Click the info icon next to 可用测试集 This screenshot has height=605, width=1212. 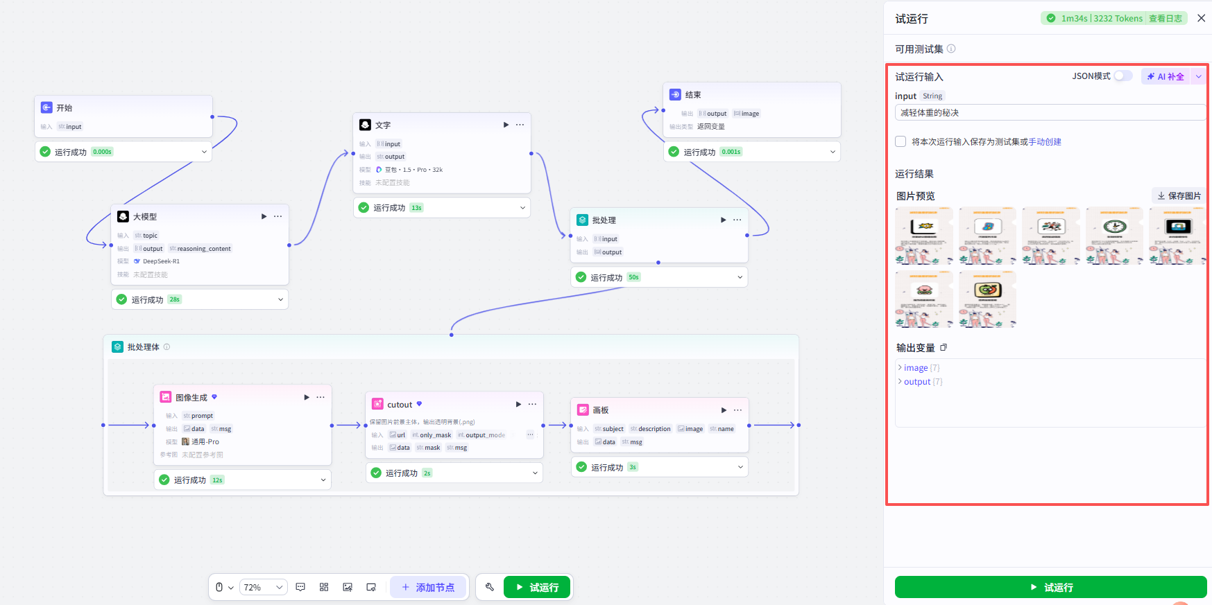coord(951,49)
